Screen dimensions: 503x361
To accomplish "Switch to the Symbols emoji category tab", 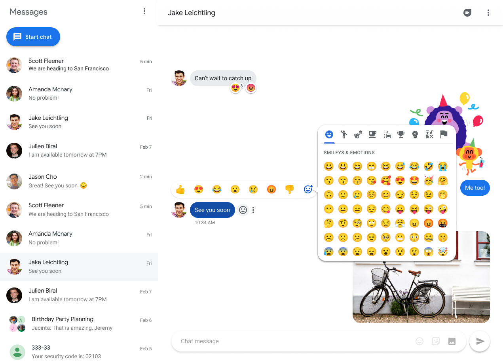I will pos(429,134).
